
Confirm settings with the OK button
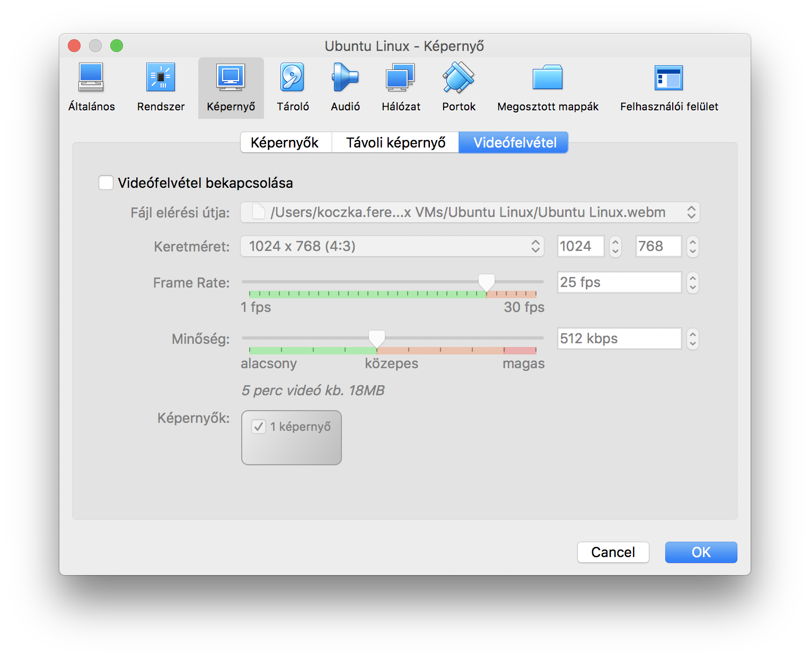701,552
